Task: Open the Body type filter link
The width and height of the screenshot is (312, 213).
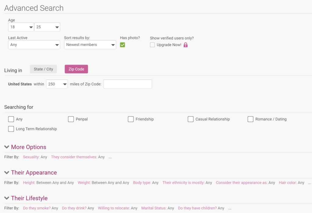Action: pos(142,183)
